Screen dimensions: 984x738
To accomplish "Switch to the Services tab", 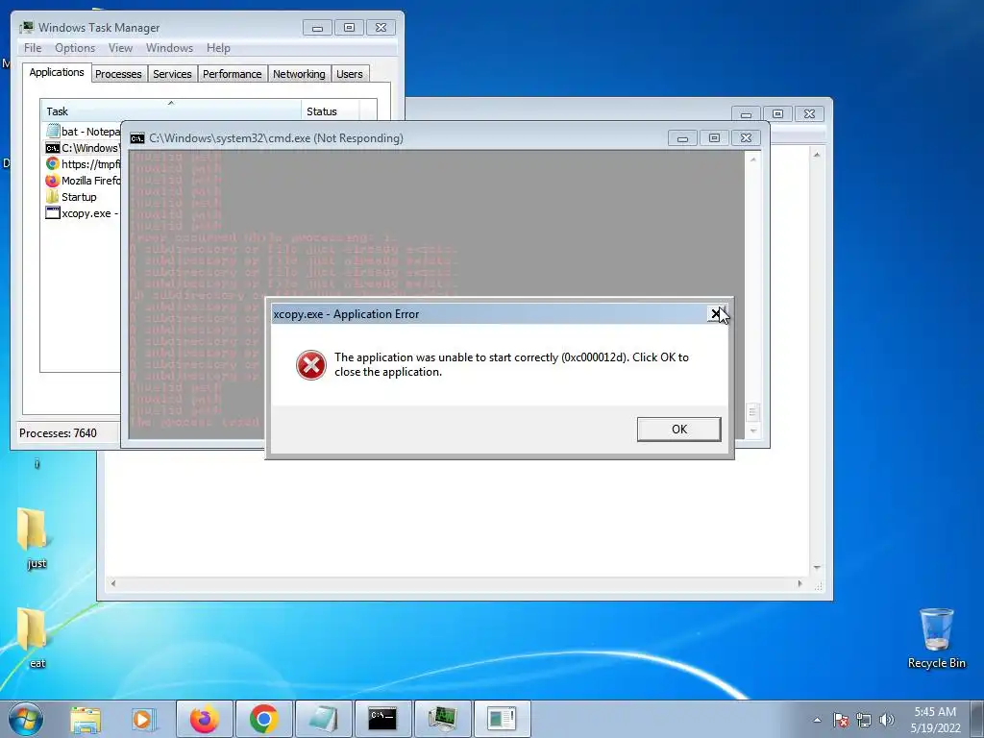I will coord(172,74).
